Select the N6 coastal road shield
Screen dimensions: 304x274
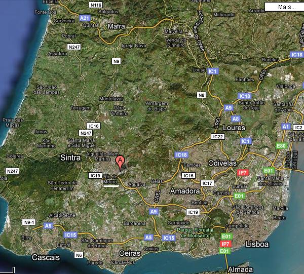[79, 255]
